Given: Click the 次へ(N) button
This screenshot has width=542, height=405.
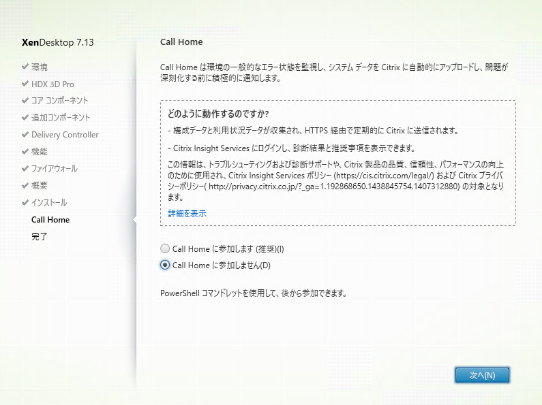Looking at the screenshot, I should (482, 375).
